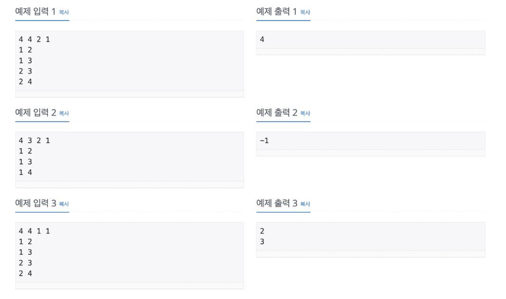
Task: Copy 예제 출력 1 using its 복사 link
Action: tap(305, 12)
